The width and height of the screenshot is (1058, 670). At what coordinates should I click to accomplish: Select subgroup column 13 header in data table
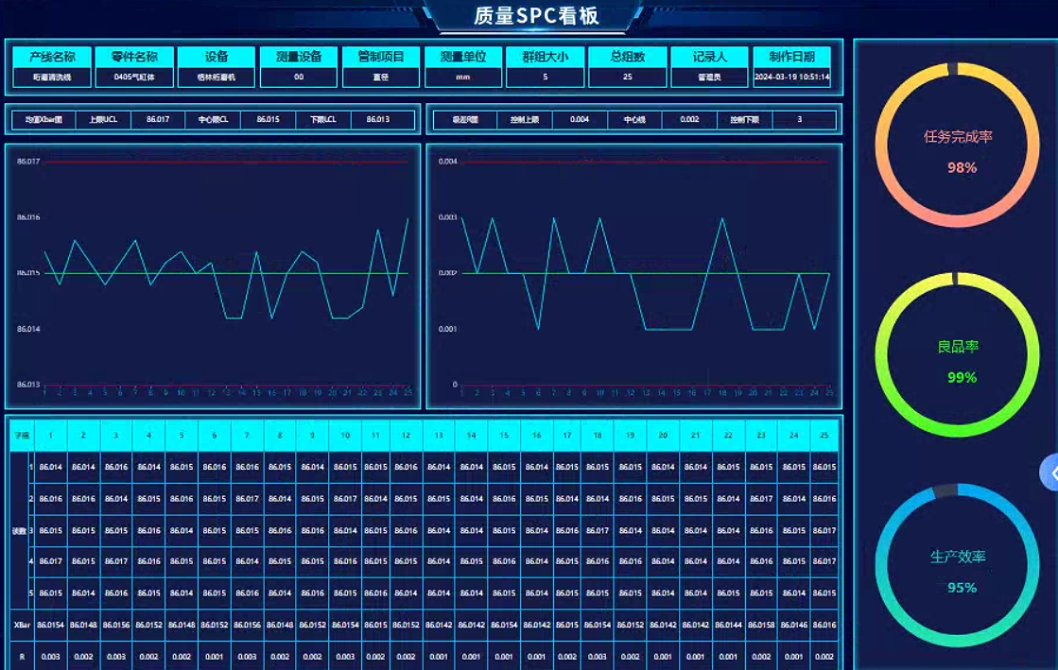click(x=439, y=436)
